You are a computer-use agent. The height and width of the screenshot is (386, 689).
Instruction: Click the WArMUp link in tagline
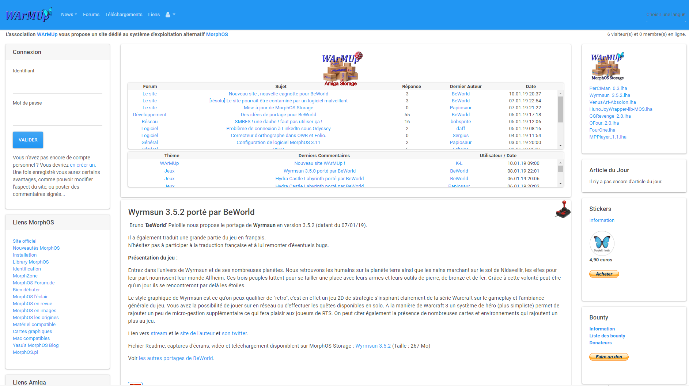click(47, 34)
